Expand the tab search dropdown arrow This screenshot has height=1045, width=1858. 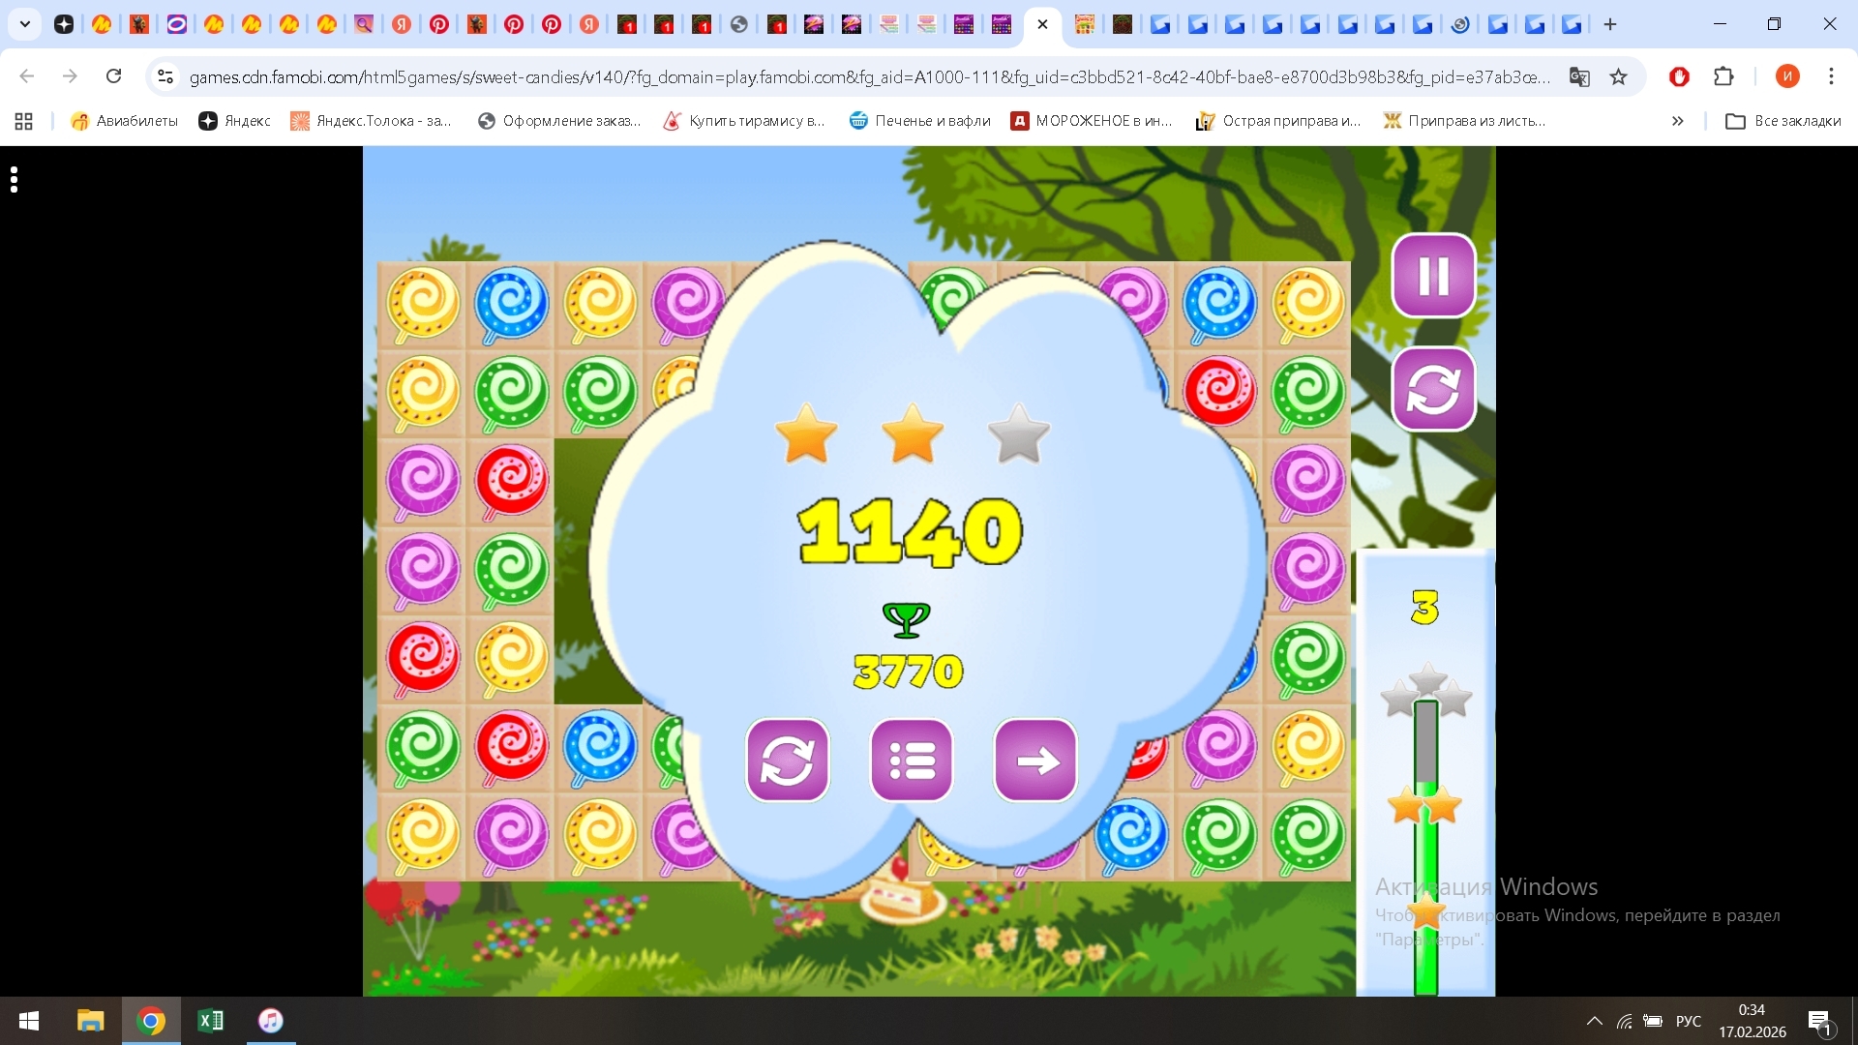click(25, 24)
